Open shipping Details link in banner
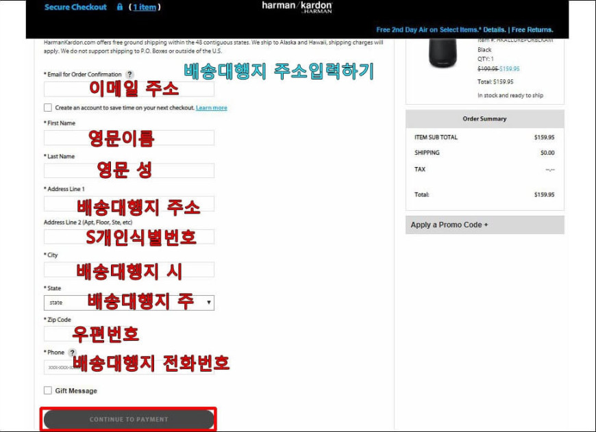This screenshot has width=596, height=432. click(x=494, y=29)
